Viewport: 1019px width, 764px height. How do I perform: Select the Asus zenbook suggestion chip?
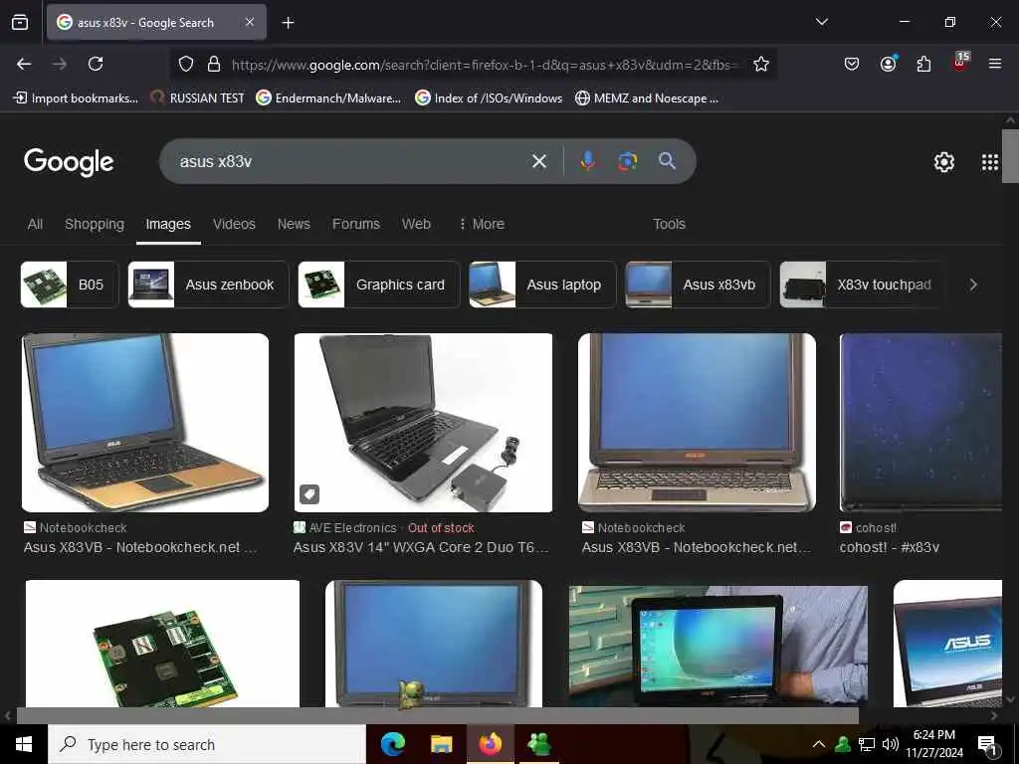(208, 285)
